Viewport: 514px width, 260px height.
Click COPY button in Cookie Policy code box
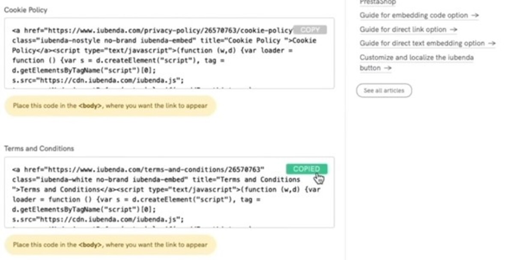pos(310,30)
